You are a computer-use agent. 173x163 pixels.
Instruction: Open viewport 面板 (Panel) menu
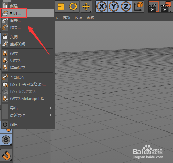click(91, 18)
